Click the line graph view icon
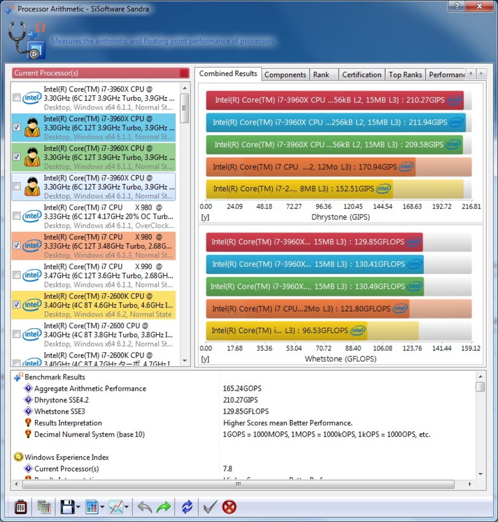 (x=116, y=507)
